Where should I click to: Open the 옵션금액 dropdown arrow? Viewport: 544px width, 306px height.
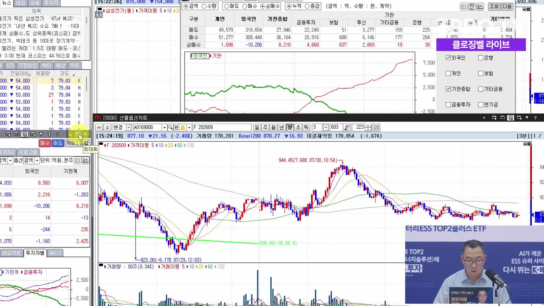point(37,161)
